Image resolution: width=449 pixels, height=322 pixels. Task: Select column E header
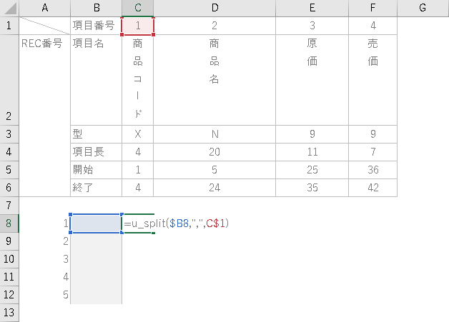tap(312, 8)
